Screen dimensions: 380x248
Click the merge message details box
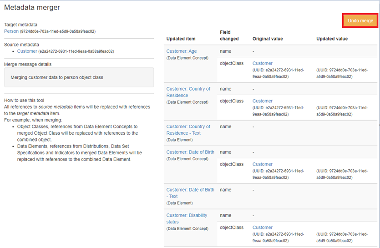point(79,77)
